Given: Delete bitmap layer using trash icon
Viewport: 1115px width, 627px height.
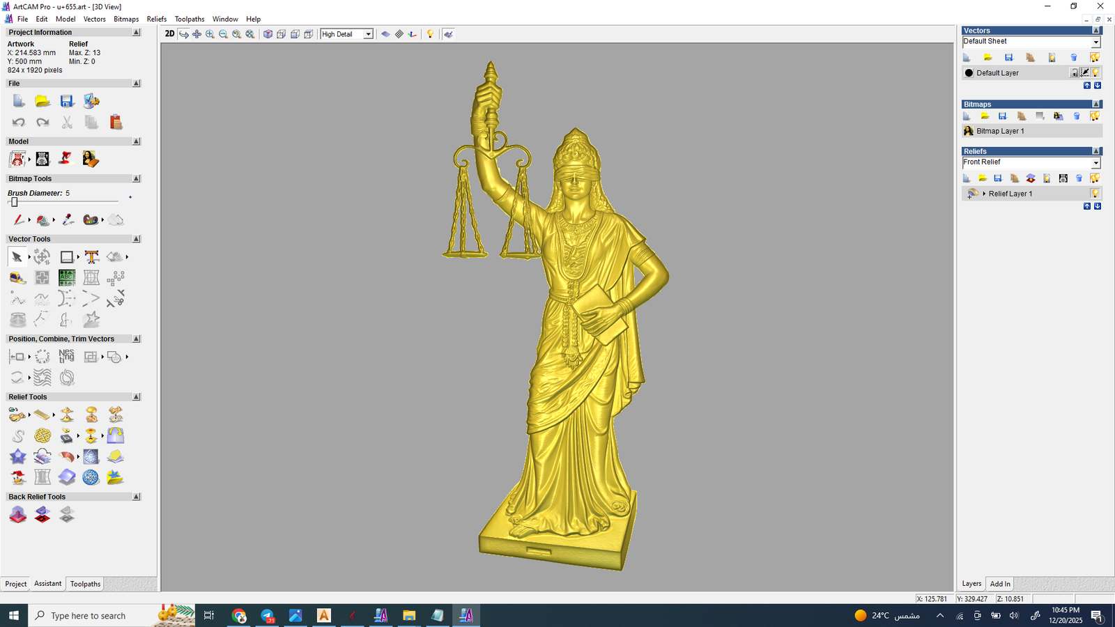Looking at the screenshot, I should pos(1077,116).
